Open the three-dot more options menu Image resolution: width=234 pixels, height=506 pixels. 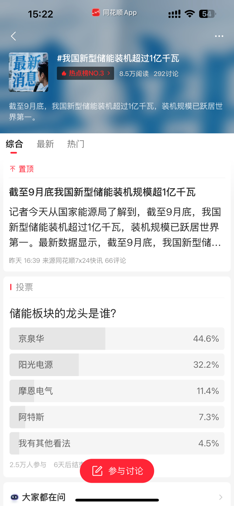[x=219, y=36]
